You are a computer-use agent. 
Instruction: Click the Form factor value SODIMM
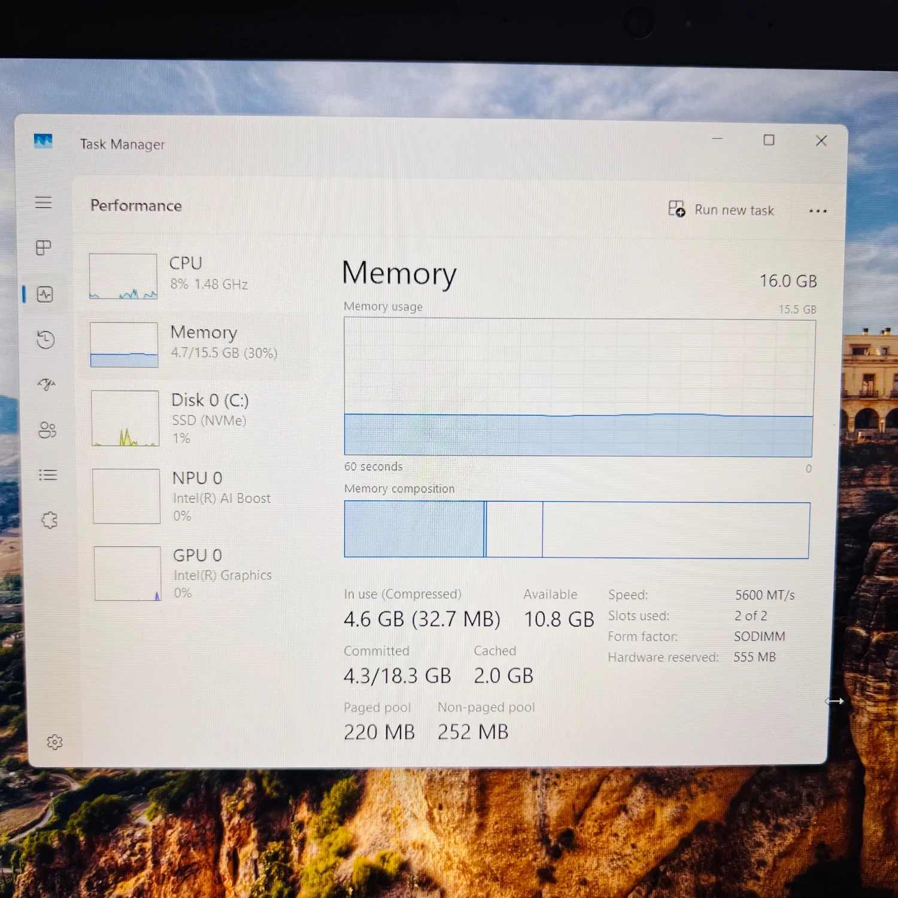759,636
